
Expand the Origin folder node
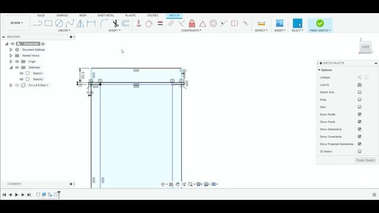tap(11, 62)
